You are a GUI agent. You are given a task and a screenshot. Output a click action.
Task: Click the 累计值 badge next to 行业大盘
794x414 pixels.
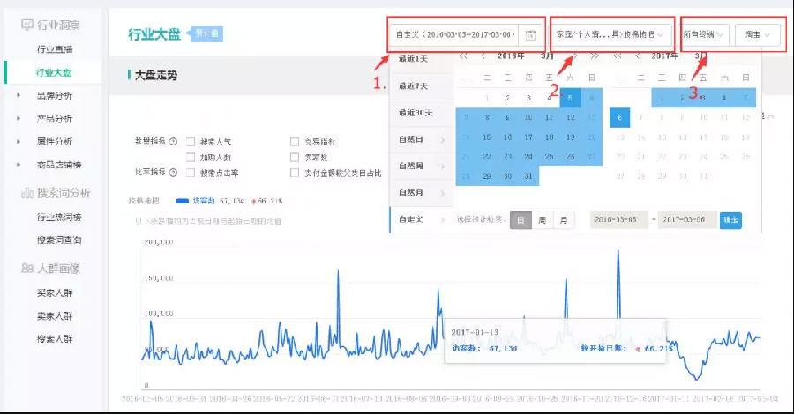(x=206, y=33)
